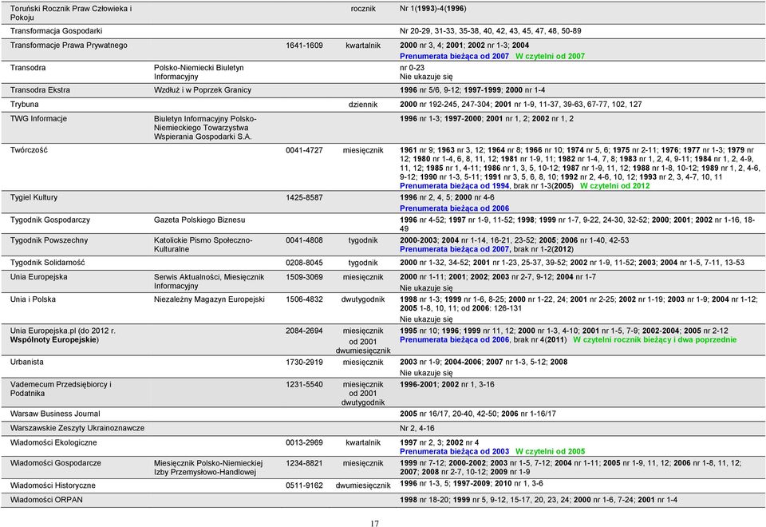Click frequency "dwutygodnik" in Unia i Polska row
Image resolution: width=766 pixels, height=527 pixels.
point(363,299)
